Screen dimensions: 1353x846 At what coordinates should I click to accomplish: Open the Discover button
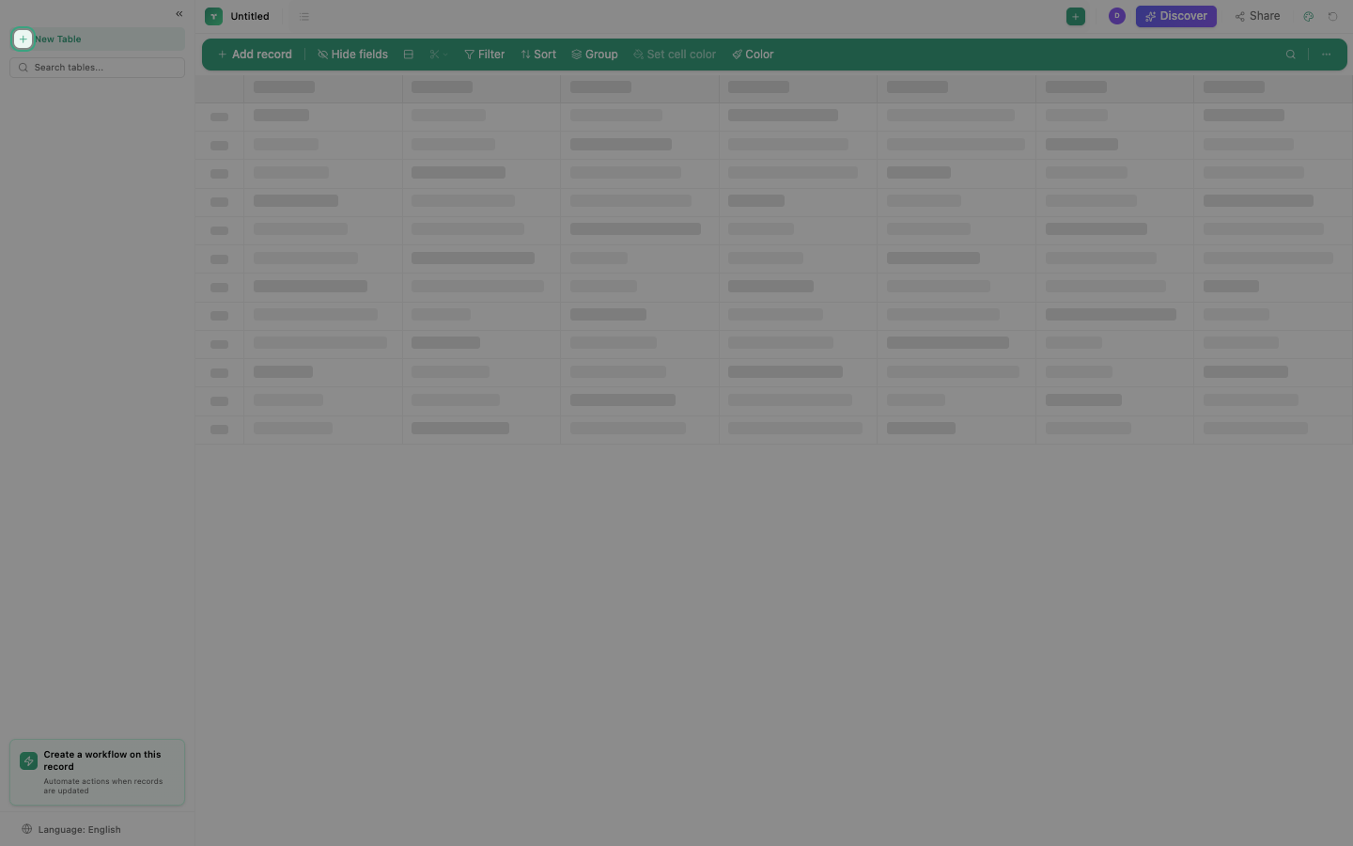point(1175,16)
